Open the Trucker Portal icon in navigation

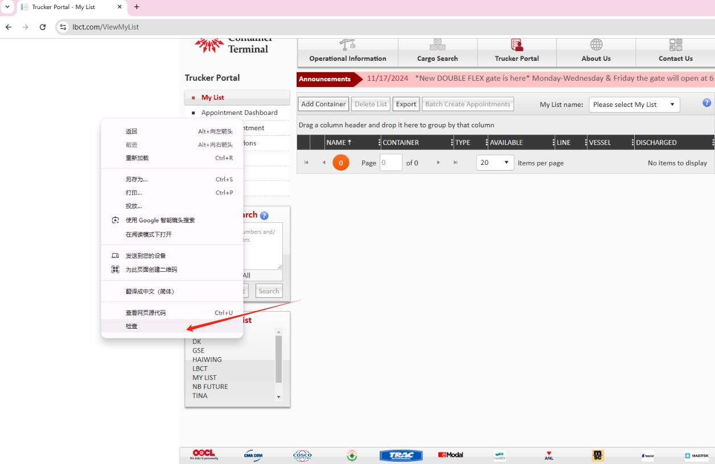pos(517,45)
